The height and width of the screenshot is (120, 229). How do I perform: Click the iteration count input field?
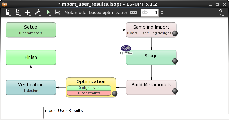click(x=150, y=13)
